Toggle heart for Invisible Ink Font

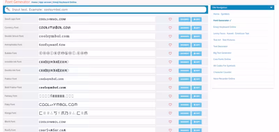tap(170, 62)
